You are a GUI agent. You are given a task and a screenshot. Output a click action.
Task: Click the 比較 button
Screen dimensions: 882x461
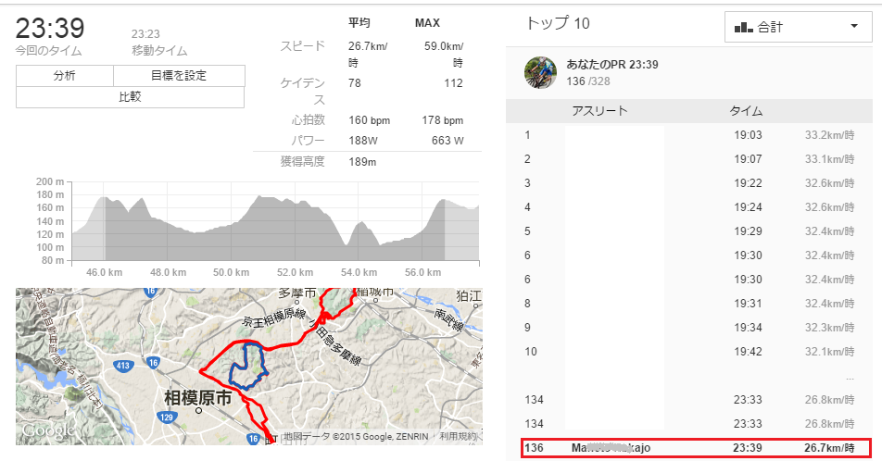[x=130, y=97]
